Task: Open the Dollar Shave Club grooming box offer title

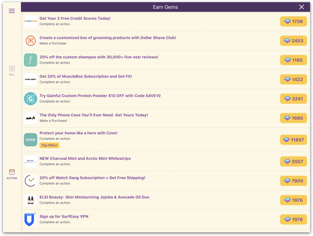Action: [x=108, y=38]
